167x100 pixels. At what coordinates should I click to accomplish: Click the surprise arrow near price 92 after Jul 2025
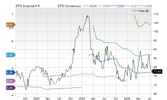click(107, 47)
